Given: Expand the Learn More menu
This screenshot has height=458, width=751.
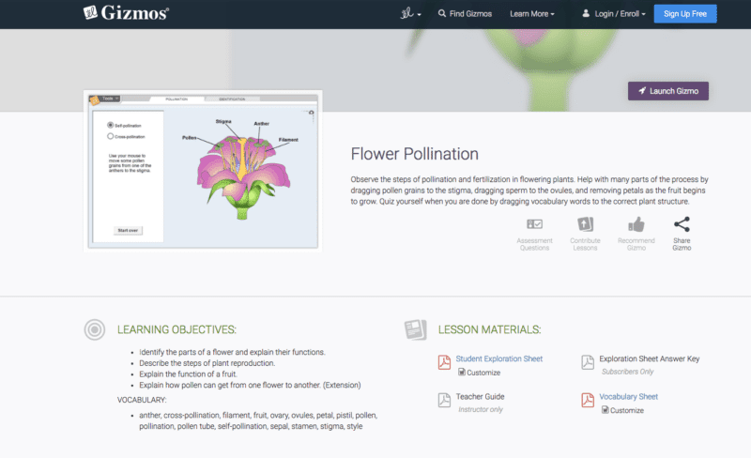Looking at the screenshot, I should coord(531,14).
